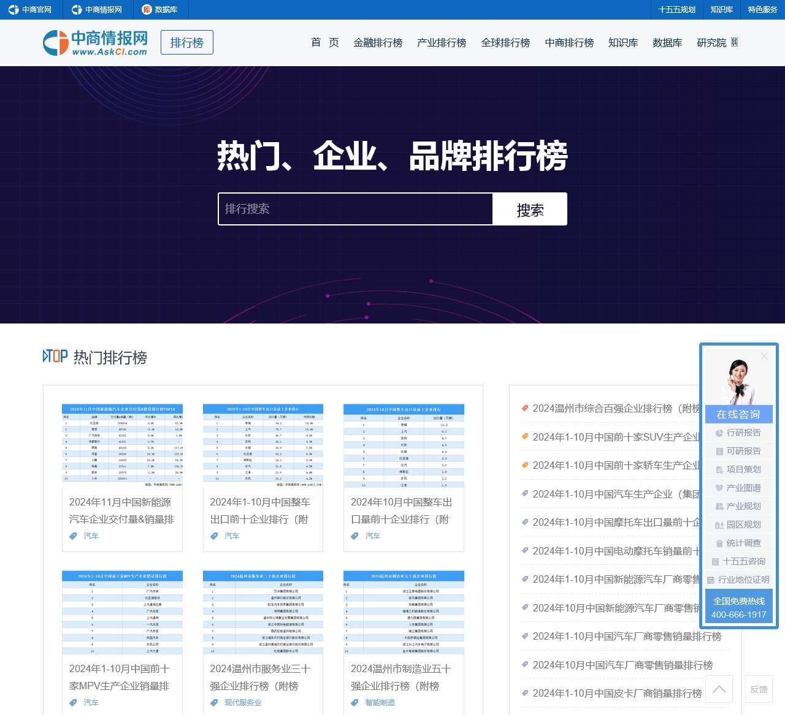Open 中商情报网 link in top bar
Screen dimensions: 785x715
click(x=97, y=10)
